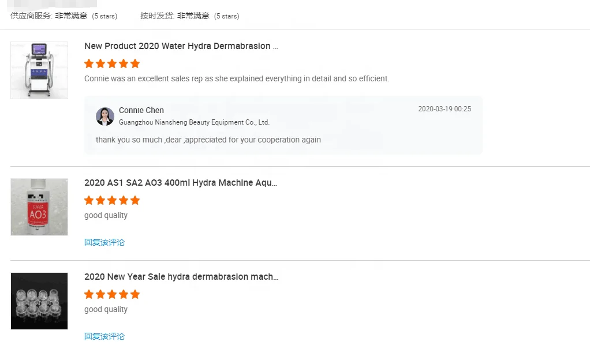This screenshot has height=353, width=590.
Task: Click the Guangzhou Niansheng Beauty Equipment company name
Action: [x=194, y=122]
